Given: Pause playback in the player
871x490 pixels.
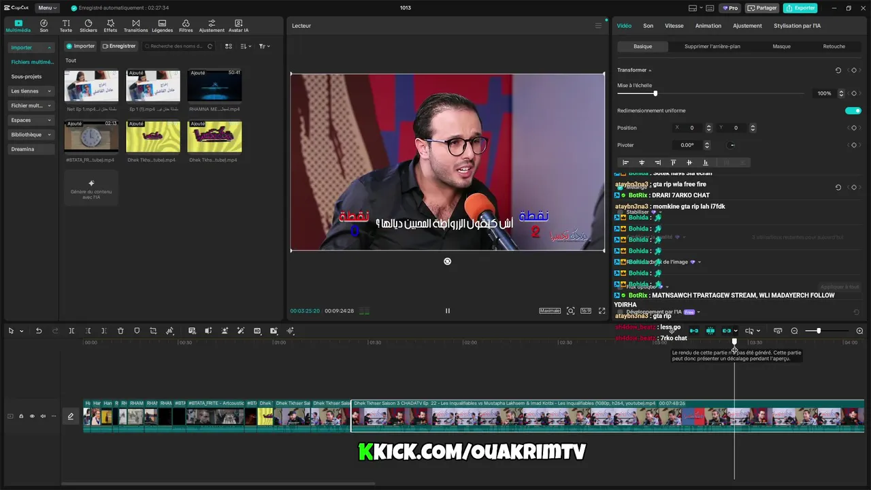Looking at the screenshot, I should [x=447, y=310].
